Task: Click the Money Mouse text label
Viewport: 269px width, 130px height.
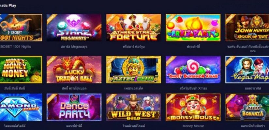Action: point(193,126)
